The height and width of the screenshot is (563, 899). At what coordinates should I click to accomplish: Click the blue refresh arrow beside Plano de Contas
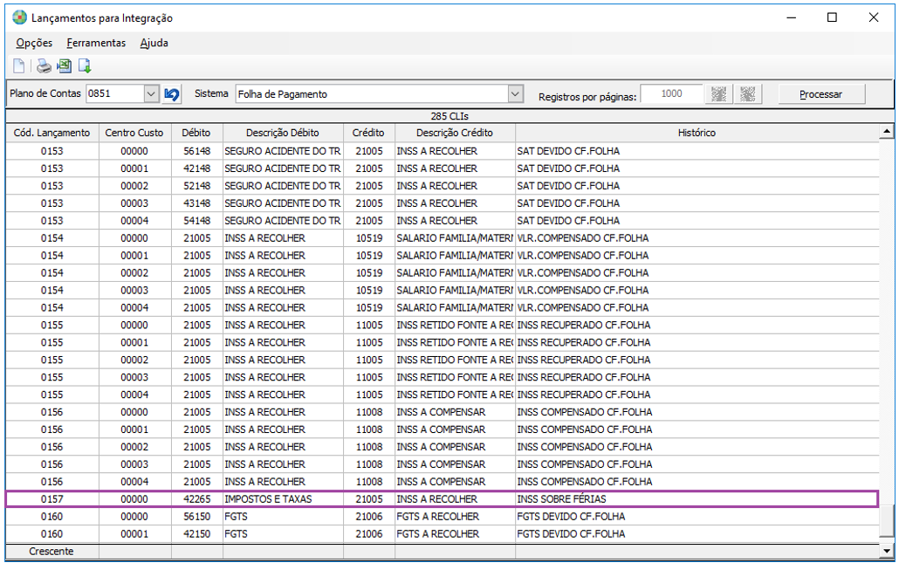(x=172, y=94)
